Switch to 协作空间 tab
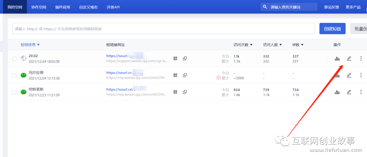Screen dimensions: 367x157 tap(38, 7)
